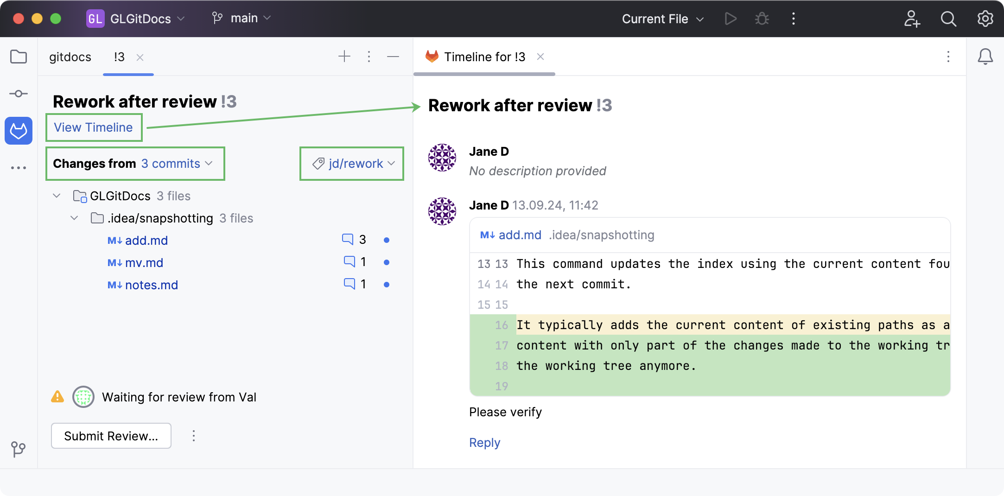Open the GitLab merge requests sidebar panel
The image size is (1004, 496).
18,131
